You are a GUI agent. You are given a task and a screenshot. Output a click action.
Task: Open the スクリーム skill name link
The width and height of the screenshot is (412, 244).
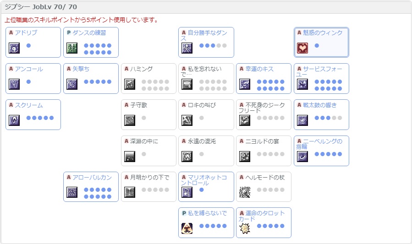[x=29, y=105]
